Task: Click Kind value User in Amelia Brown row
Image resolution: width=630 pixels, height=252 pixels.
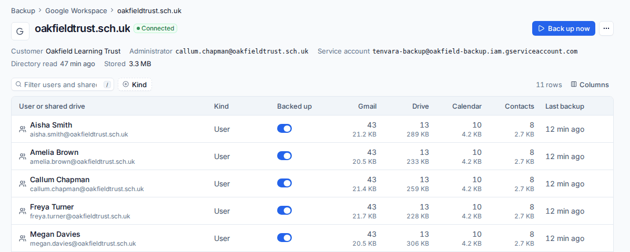Action: (x=222, y=156)
